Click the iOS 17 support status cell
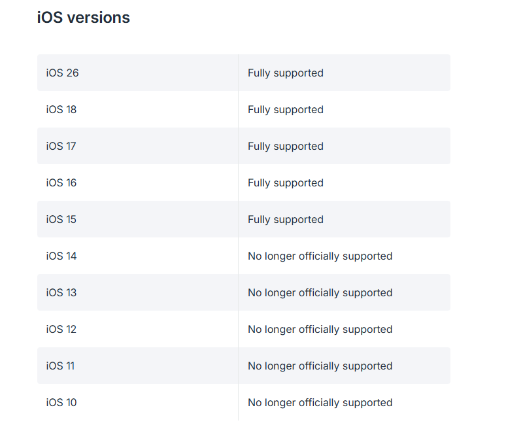Viewport: 506px width, 431px height. tap(286, 146)
